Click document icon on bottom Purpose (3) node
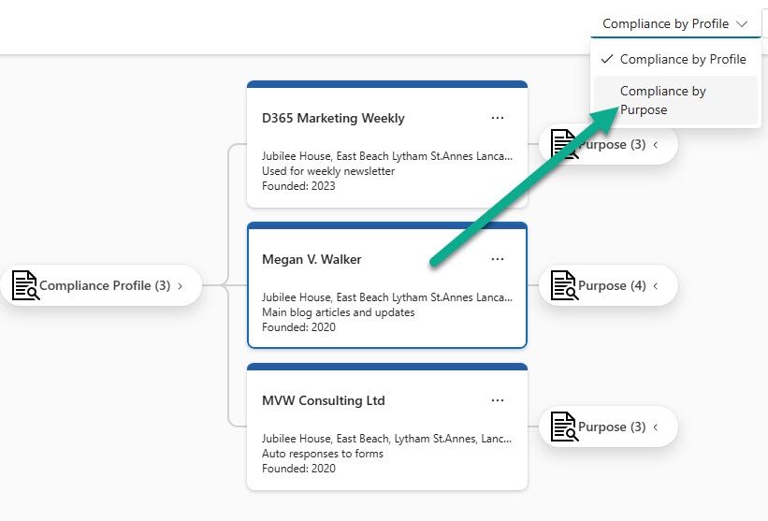Viewport: 768px width, 521px height. pos(563,427)
